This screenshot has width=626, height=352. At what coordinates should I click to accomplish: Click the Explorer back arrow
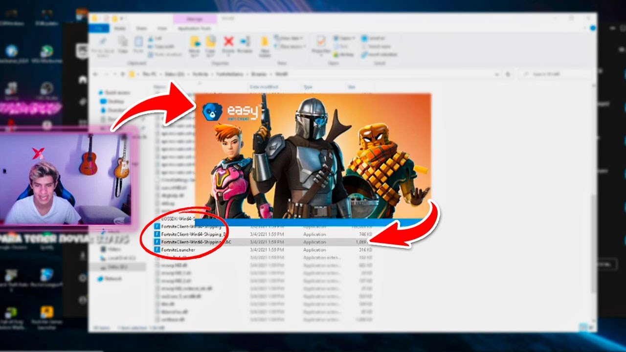pyautogui.click(x=96, y=74)
